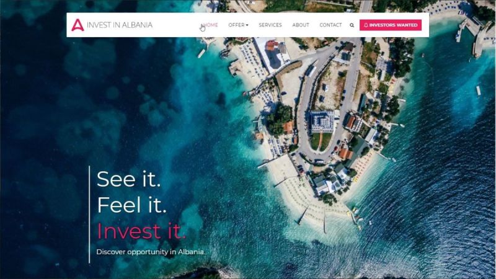Image resolution: width=496 pixels, height=279 pixels.
Task: Click the bell icon on Investors Wanted
Action: tap(366, 25)
